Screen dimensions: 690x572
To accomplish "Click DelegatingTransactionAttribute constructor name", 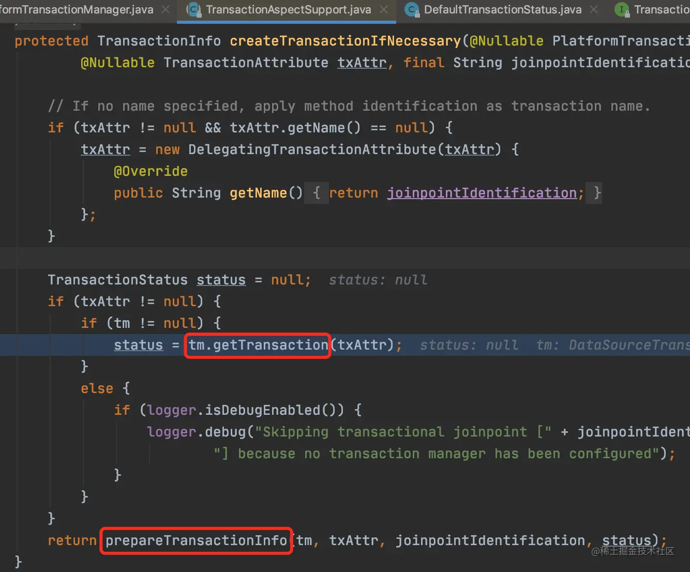I will coord(312,149).
